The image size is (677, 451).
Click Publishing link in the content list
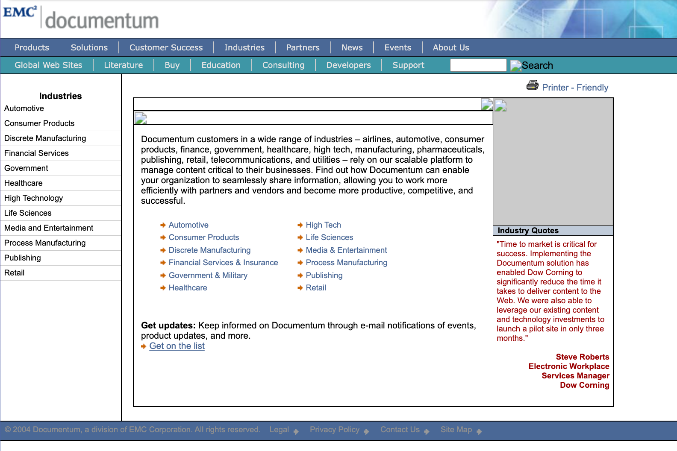coord(324,275)
